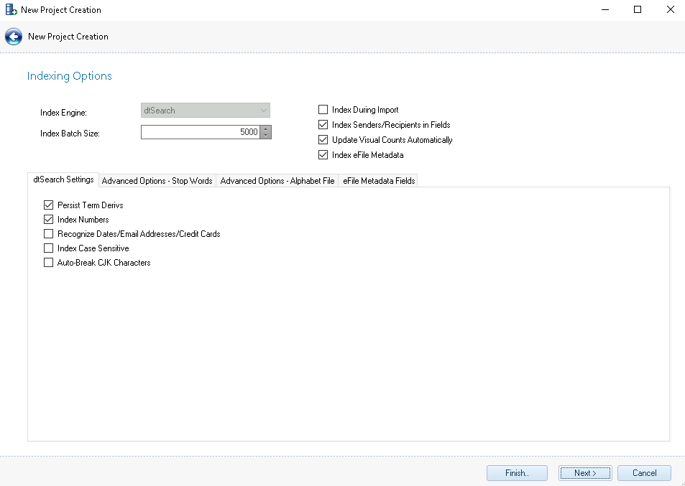The height and width of the screenshot is (486, 685).
Task: Check Index Case Sensitive option
Action: point(49,248)
